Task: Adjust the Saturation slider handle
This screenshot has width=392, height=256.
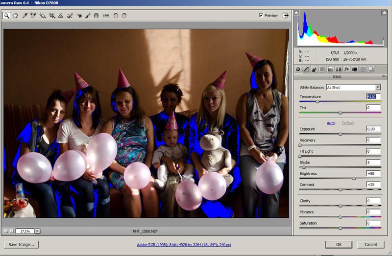Action: 340,228
